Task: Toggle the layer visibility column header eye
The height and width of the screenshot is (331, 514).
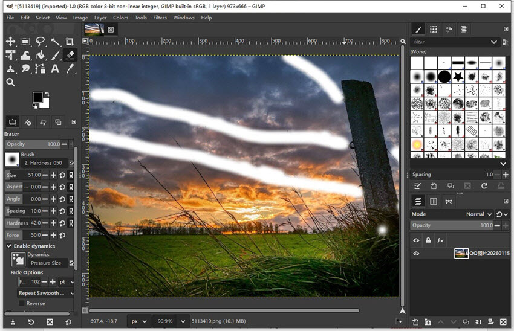Action: pyautogui.click(x=416, y=240)
